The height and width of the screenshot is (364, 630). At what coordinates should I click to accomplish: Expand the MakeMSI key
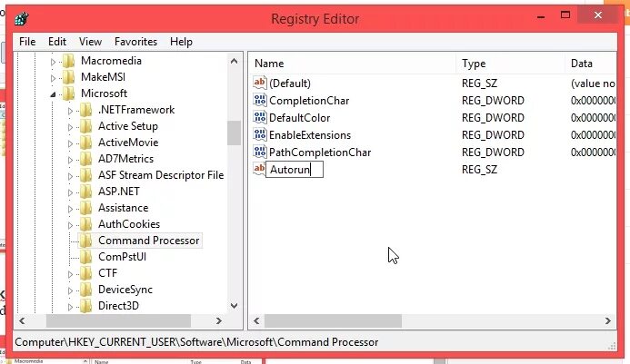[x=53, y=78]
